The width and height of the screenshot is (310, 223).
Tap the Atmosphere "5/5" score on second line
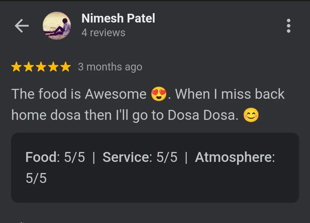pos(36,178)
